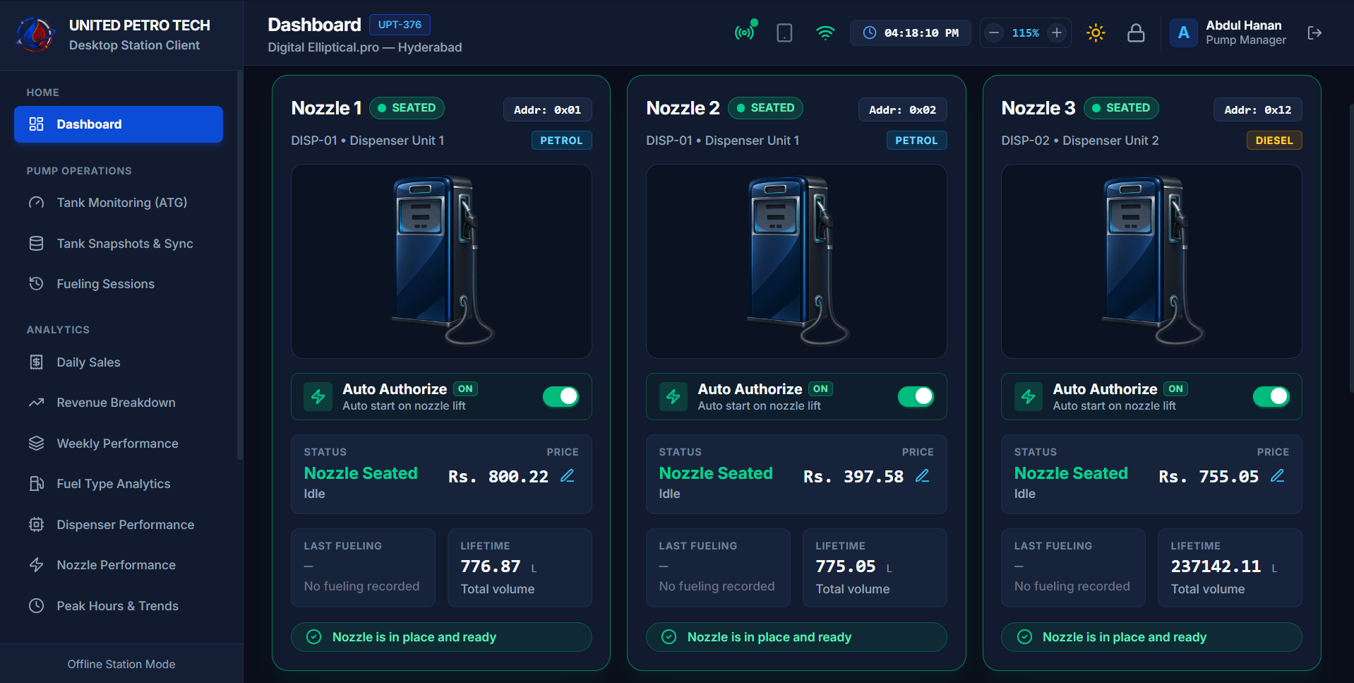Image resolution: width=1354 pixels, height=683 pixels.
Task: Toggle light theme with sun icon
Action: [1096, 33]
